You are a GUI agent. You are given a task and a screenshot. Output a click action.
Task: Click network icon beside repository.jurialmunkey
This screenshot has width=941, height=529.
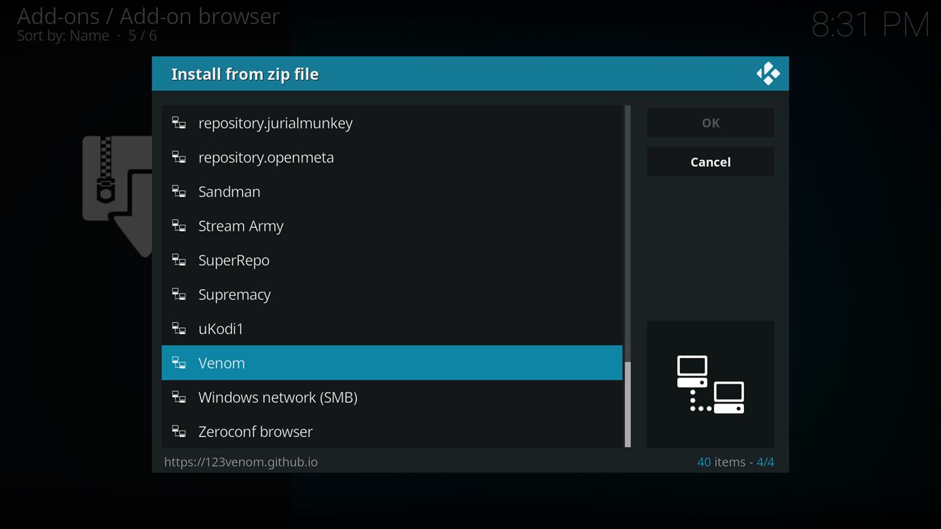(179, 123)
